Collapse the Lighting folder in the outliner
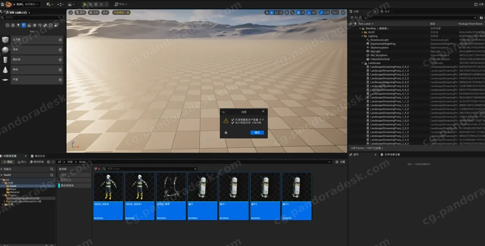 (362, 36)
